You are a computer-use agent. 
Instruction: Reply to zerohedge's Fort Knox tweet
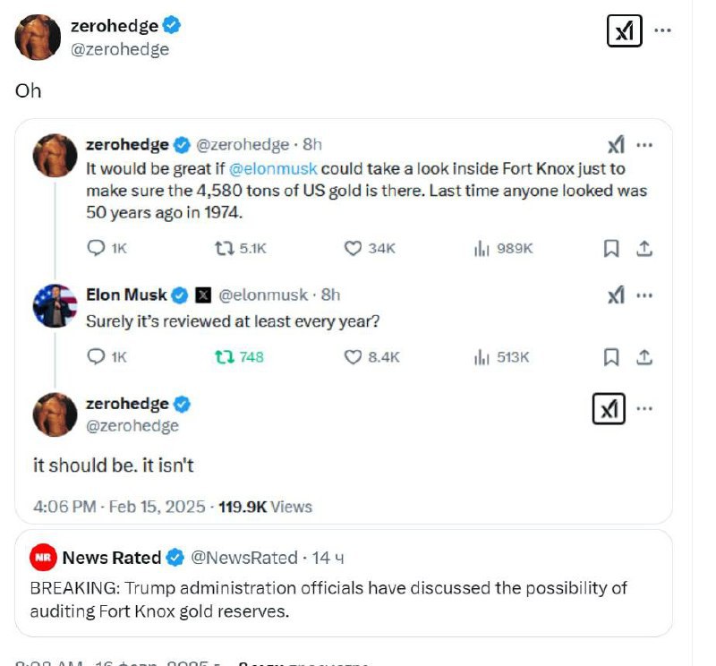pos(97,248)
